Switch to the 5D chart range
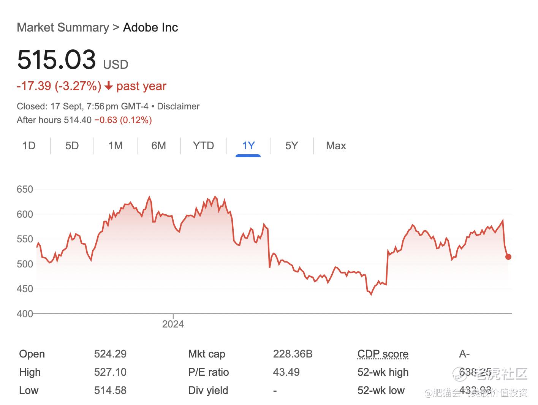The width and height of the screenshot is (538, 405). pos(72,146)
